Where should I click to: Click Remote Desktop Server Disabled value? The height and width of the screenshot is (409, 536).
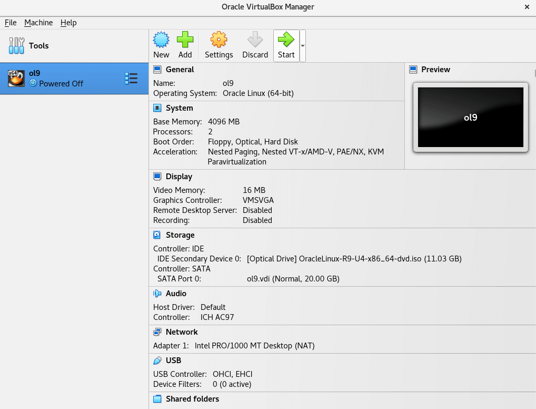pos(257,210)
